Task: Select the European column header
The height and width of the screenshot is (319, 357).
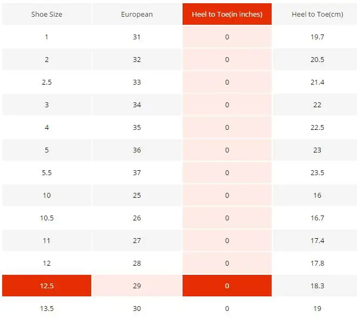Action: [137, 14]
